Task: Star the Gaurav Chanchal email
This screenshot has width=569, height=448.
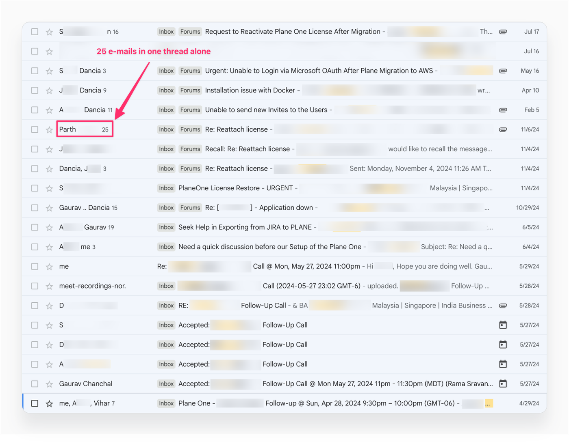Action: pos(49,384)
